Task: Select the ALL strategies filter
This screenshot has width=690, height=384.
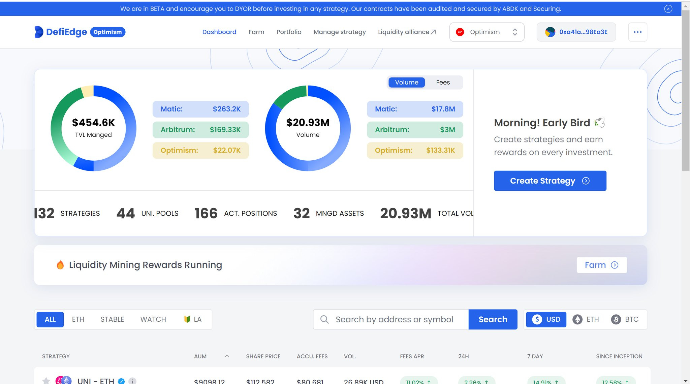Action: coord(50,319)
